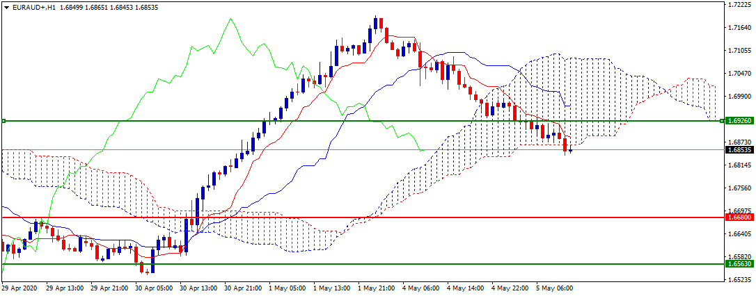Click the 30 Apr 13:00 time label
The width and height of the screenshot is (756, 296).
(x=198, y=288)
